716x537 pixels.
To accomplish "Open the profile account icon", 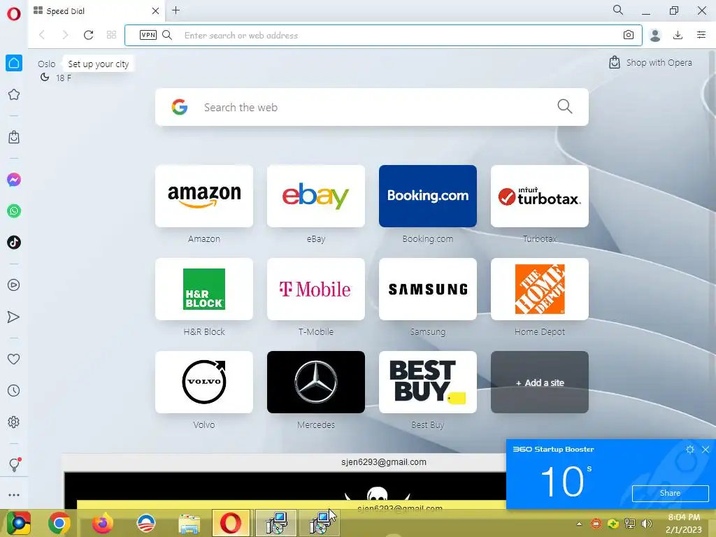I will pos(655,35).
